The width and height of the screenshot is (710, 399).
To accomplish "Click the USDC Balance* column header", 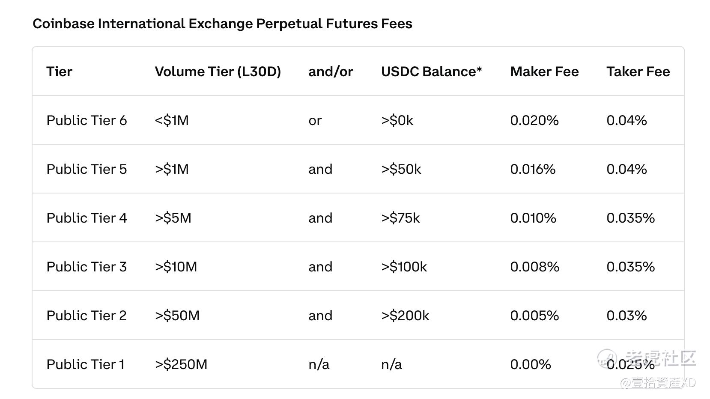I will 431,71.
